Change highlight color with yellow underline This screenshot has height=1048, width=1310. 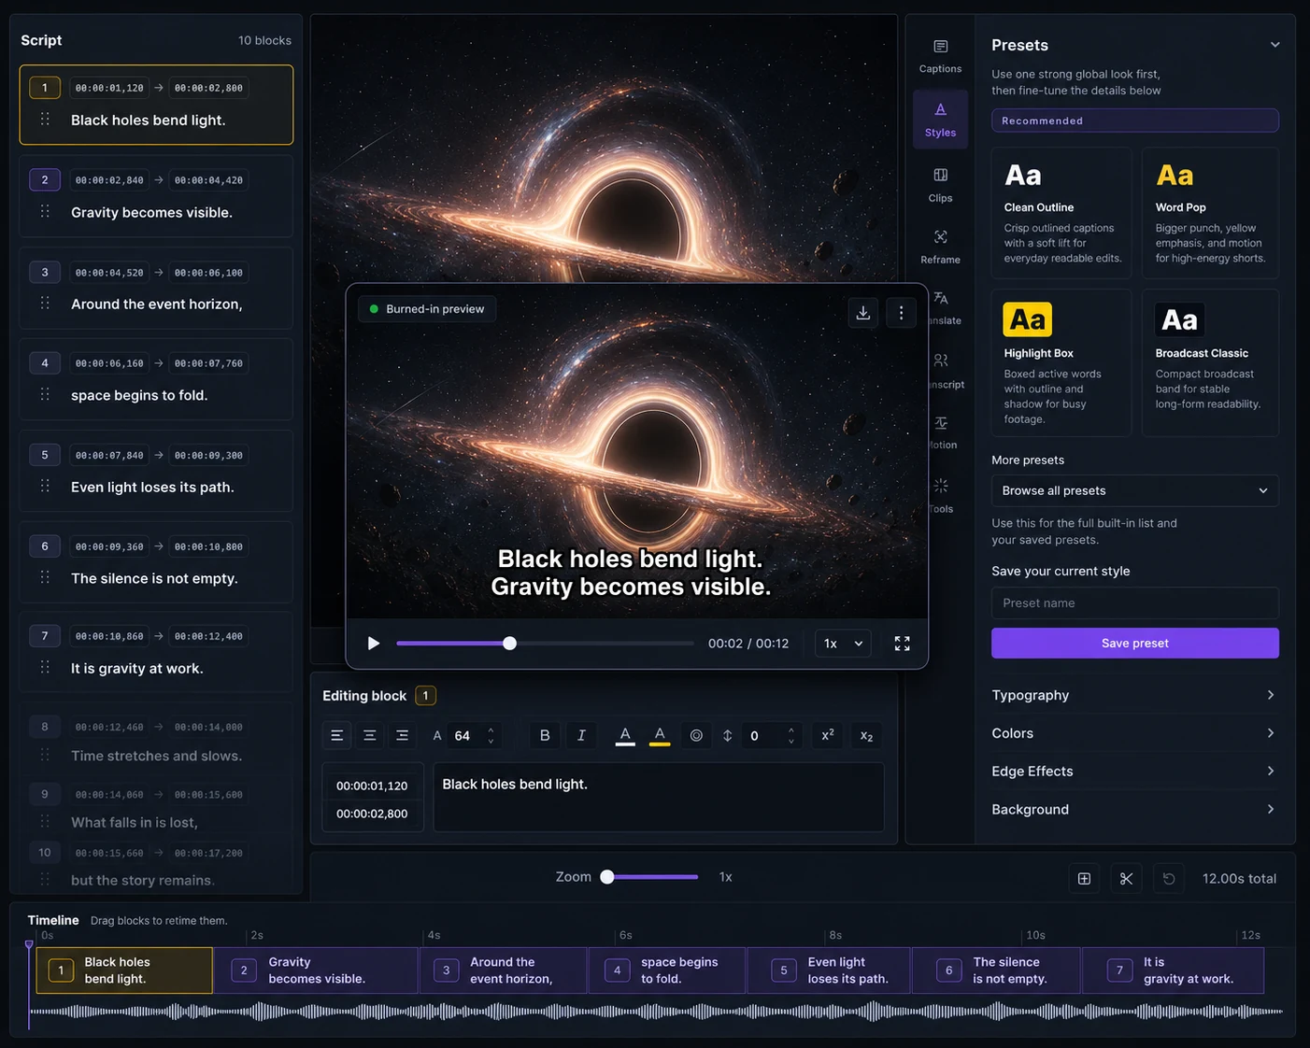point(660,736)
